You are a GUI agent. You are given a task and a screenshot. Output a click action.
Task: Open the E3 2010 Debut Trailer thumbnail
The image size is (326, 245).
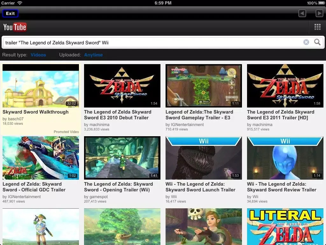coord(122,86)
